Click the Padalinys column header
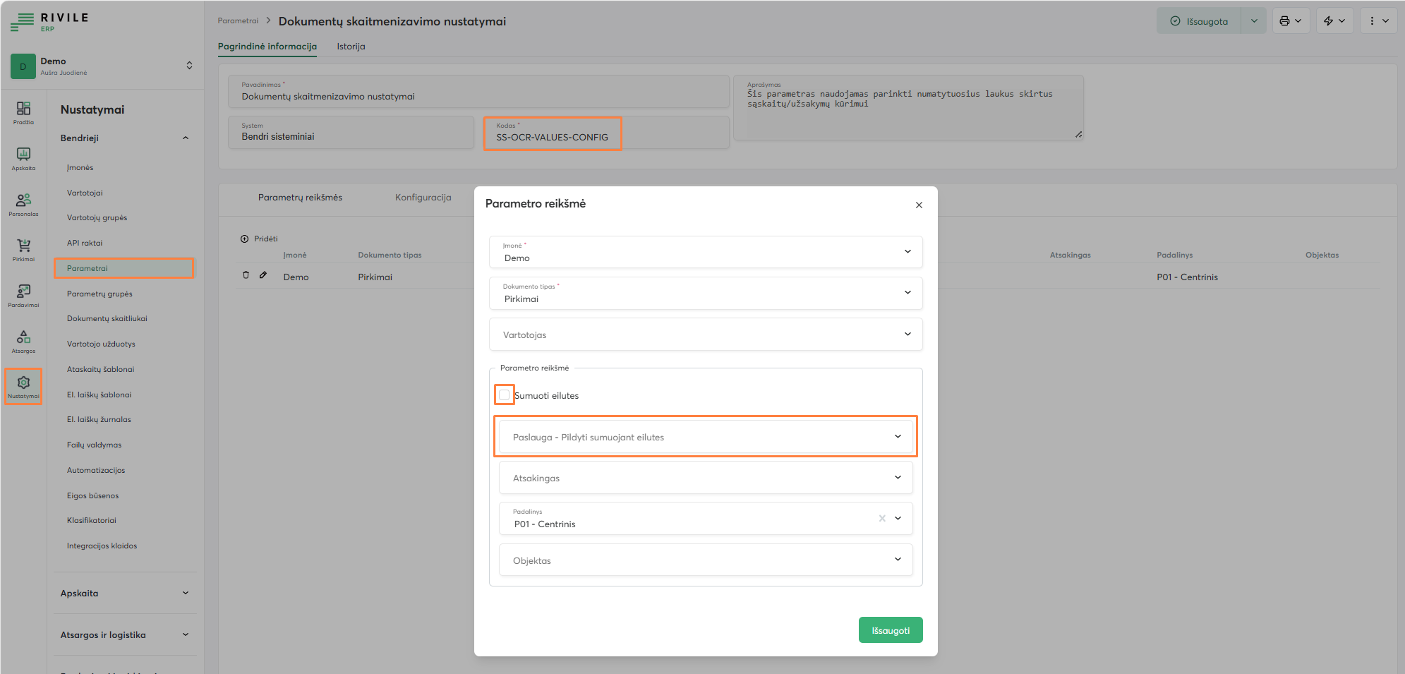1405x674 pixels. click(1174, 255)
